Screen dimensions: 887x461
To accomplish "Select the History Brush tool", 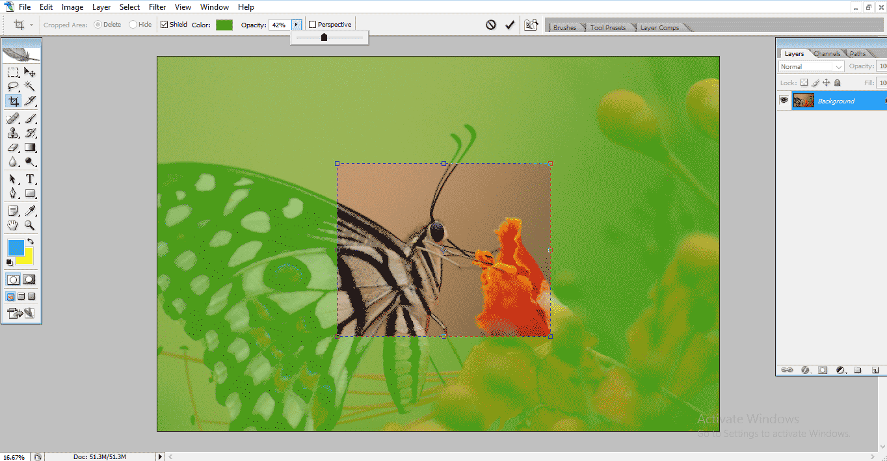I will (x=30, y=133).
